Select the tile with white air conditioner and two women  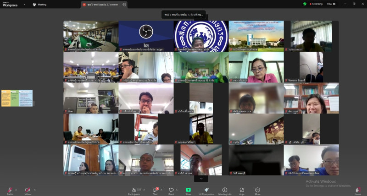tap(91, 160)
